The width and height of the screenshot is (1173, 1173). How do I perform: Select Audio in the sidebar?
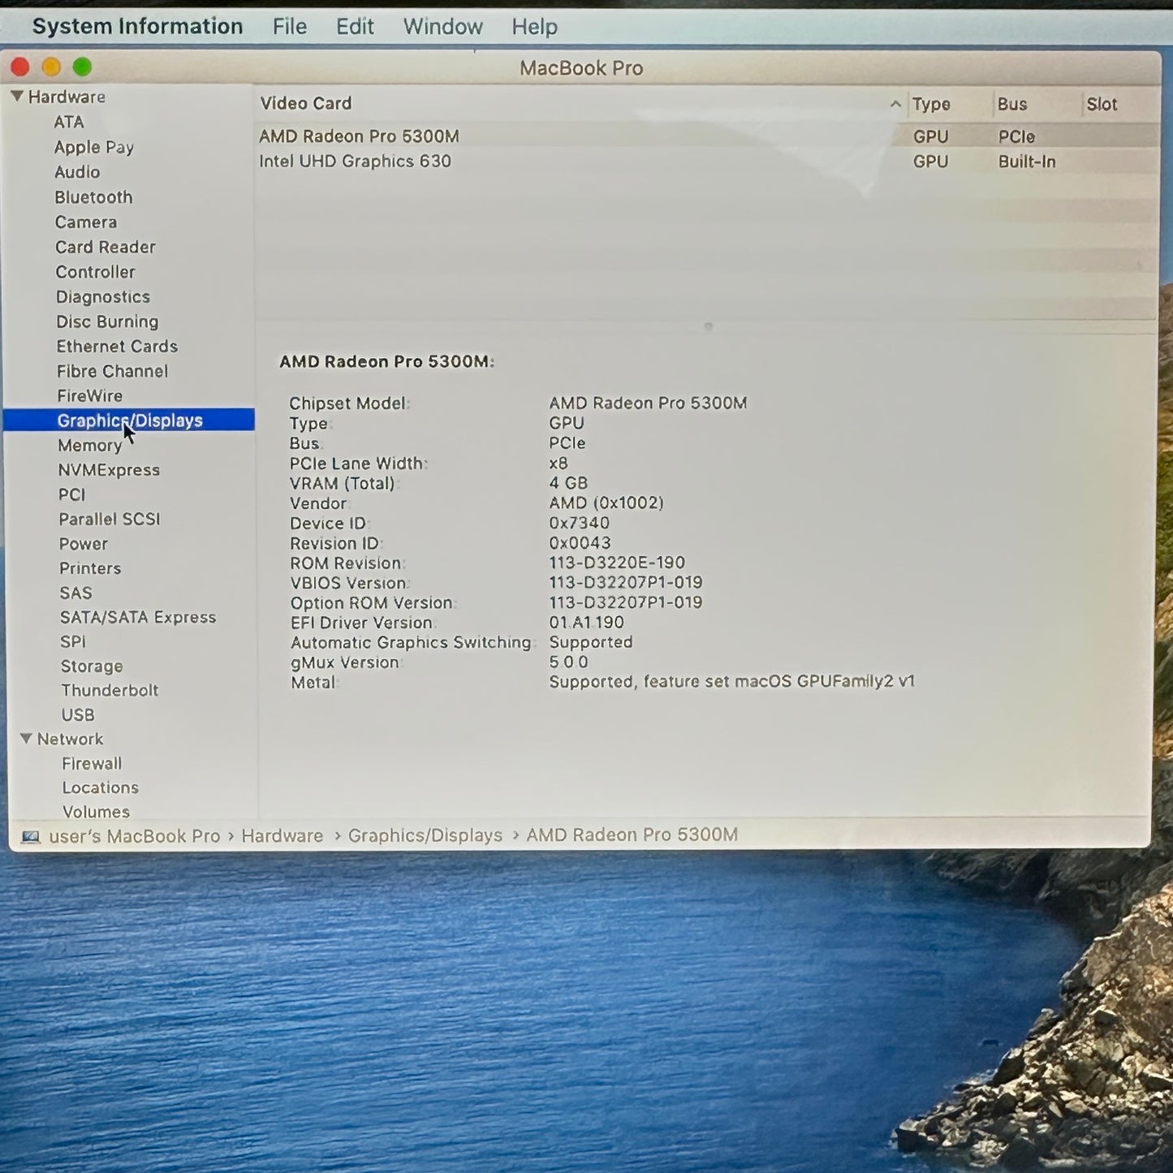pyautogui.click(x=77, y=172)
